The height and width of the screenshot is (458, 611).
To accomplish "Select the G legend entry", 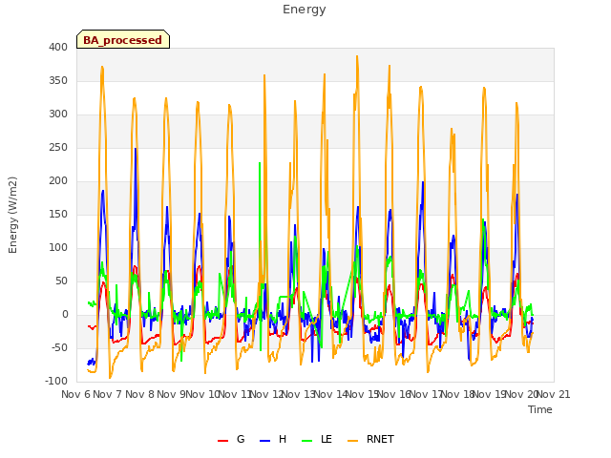I will coord(231,439).
